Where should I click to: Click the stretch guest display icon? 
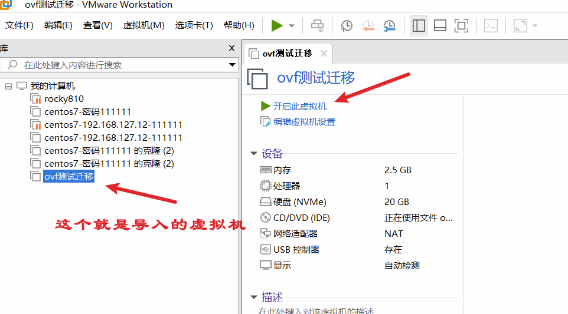click(x=520, y=26)
